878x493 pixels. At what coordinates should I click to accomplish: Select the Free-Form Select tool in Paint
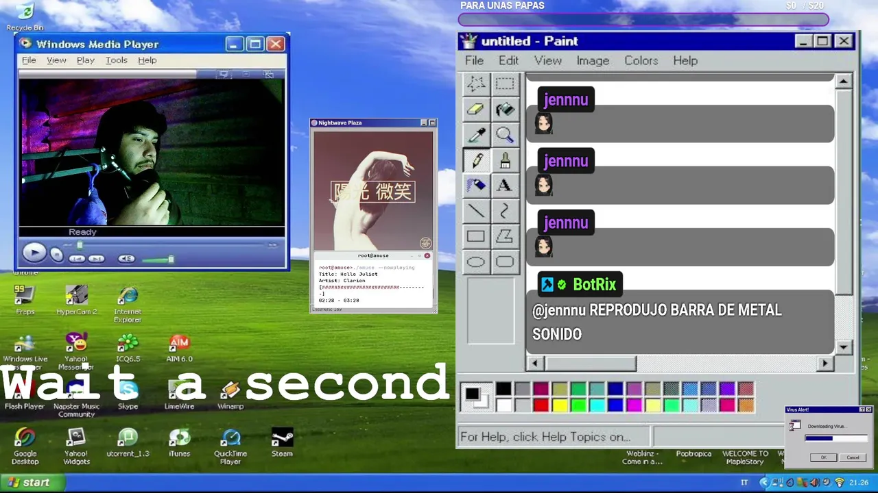[x=476, y=84]
